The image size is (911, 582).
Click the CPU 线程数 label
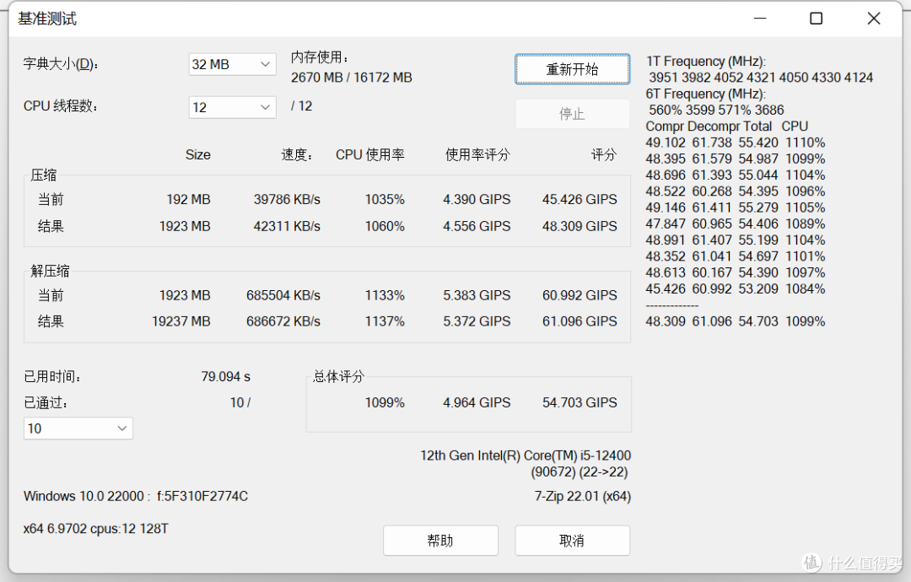(61, 106)
